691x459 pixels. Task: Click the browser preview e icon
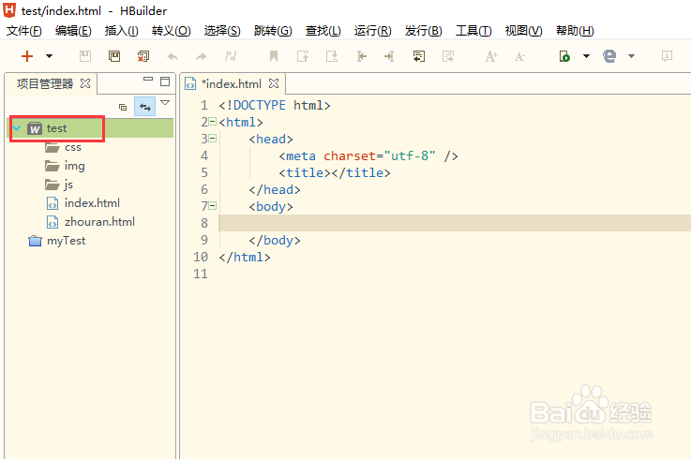[609, 56]
